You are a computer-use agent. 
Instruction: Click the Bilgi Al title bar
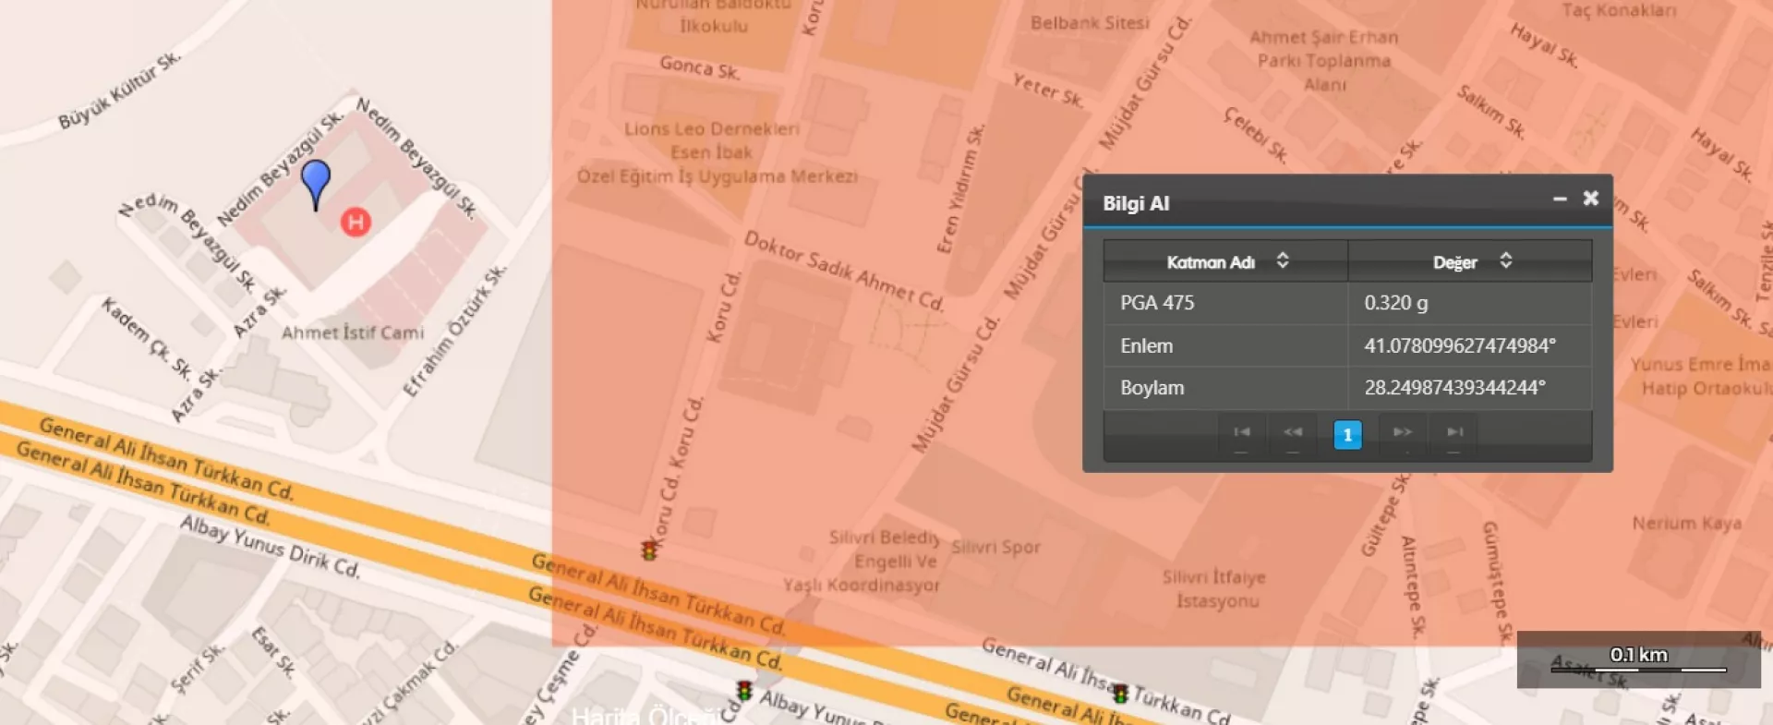coord(1311,203)
